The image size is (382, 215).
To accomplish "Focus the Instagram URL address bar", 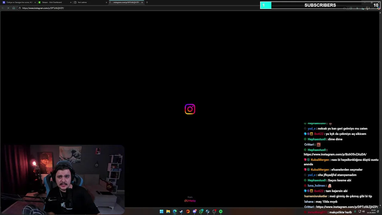I will pos(179,8).
